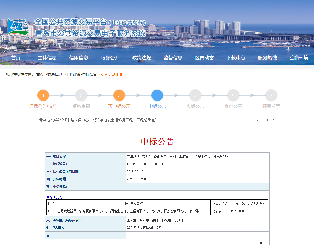Click step 5 circle 废标公告
This screenshot has height=245, width=314.
click(195, 96)
